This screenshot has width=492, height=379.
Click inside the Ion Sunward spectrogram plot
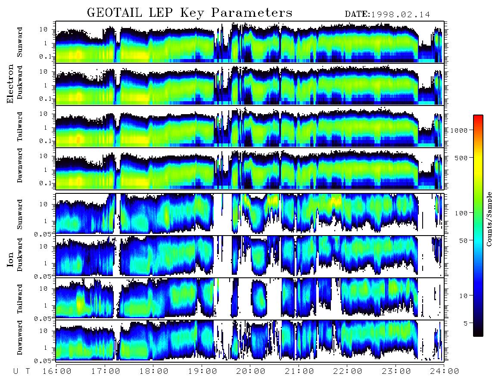pyautogui.click(x=250, y=214)
